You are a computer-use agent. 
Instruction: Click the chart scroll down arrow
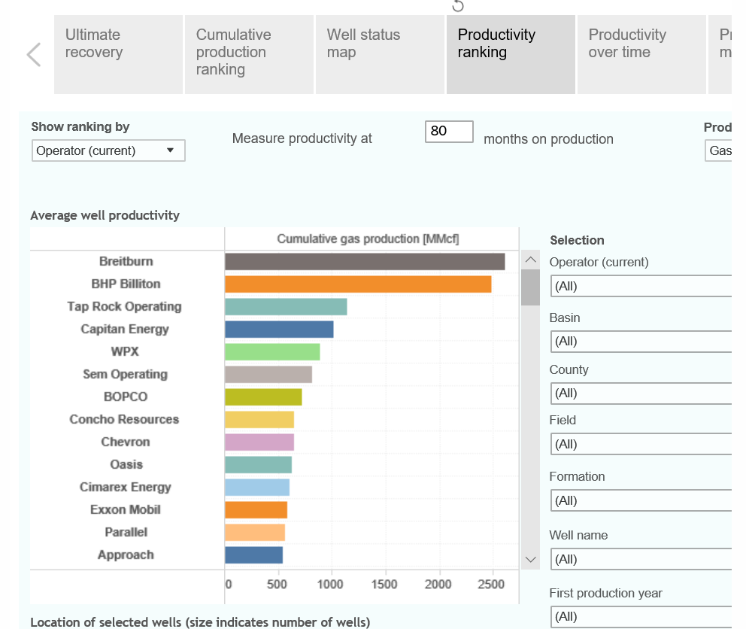coord(530,560)
